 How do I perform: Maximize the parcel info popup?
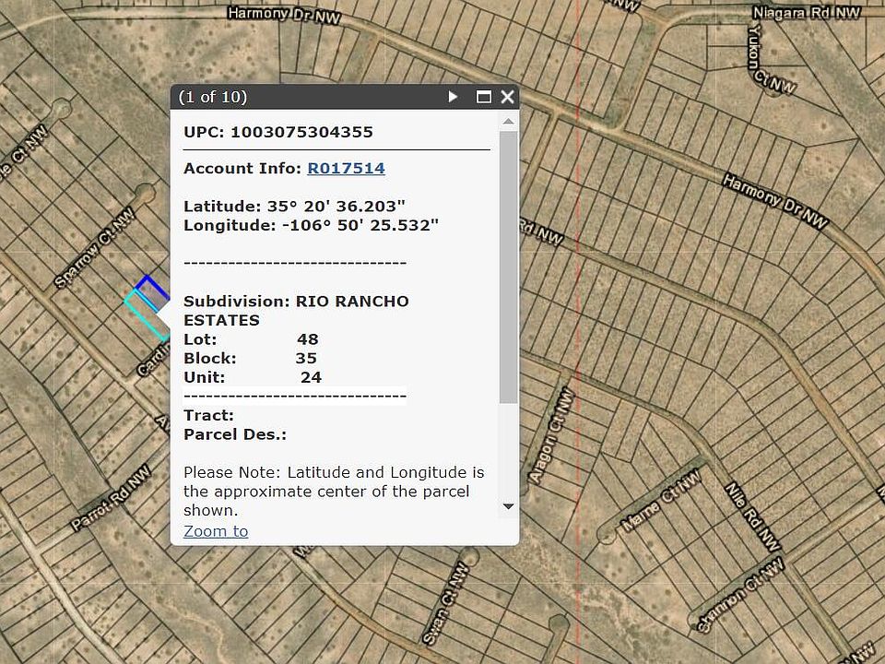click(x=483, y=97)
